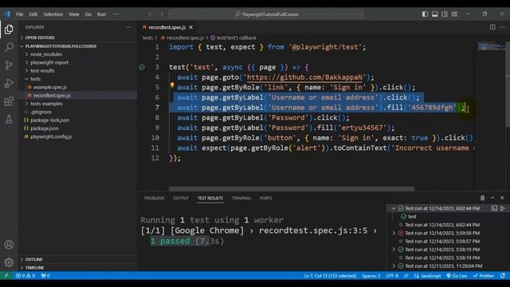
Task: Expand the node_modules folder
Action: 77,54
